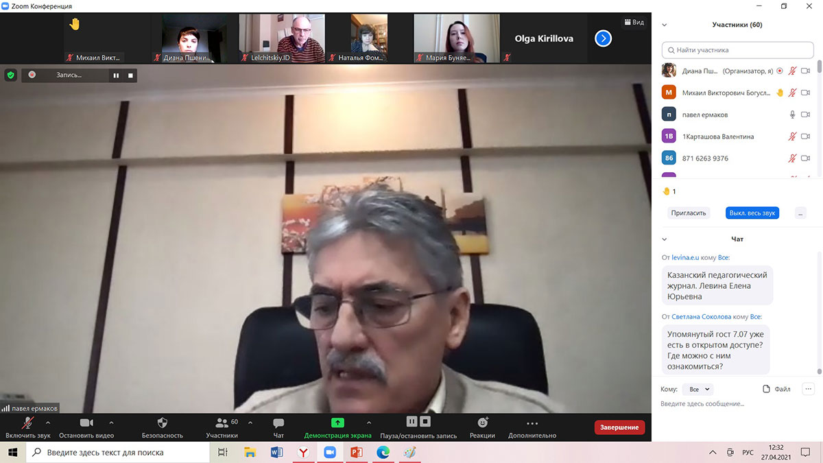Open the Вид layout menu

click(634, 22)
